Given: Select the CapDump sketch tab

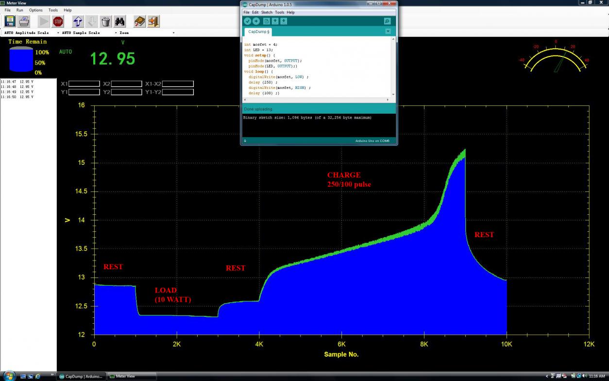Looking at the screenshot, I should (258, 32).
